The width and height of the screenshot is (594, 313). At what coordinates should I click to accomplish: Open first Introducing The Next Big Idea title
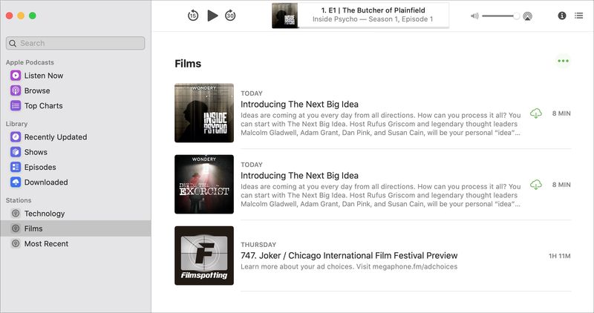tap(299, 104)
